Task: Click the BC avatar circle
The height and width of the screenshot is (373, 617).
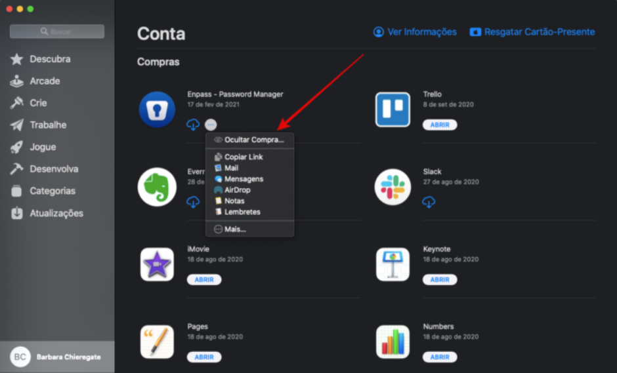Action: click(x=20, y=357)
